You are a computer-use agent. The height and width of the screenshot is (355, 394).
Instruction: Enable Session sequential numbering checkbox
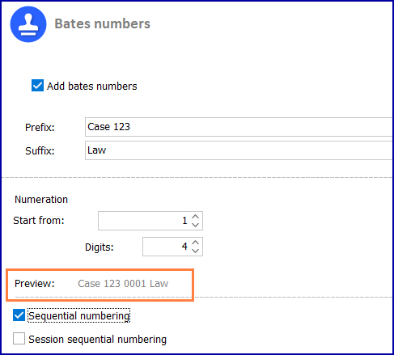19,338
